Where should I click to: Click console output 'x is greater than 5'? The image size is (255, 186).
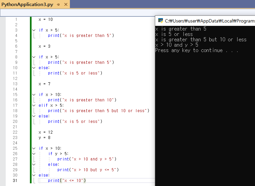point(181,29)
